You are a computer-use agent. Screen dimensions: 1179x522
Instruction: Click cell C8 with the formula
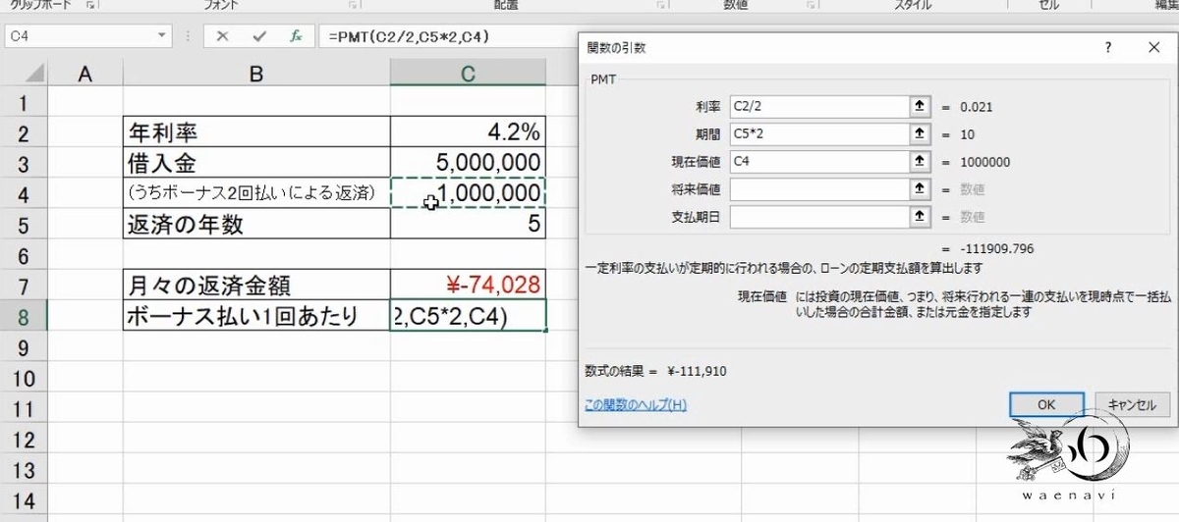[x=468, y=316]
